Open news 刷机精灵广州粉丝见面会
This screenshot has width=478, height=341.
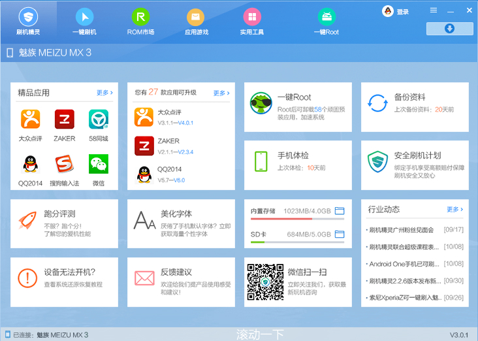point(401,230)
